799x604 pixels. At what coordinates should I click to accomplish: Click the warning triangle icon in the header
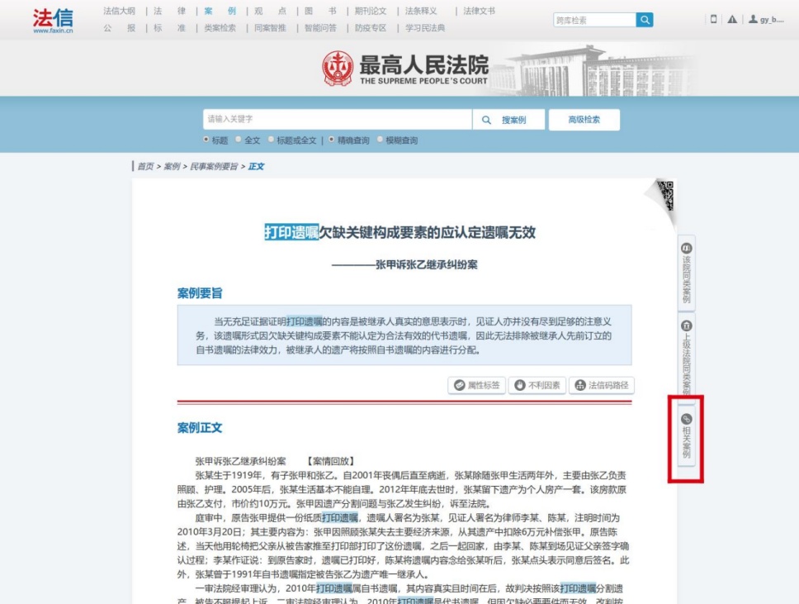pyautogui.click(x=732, y=19)
